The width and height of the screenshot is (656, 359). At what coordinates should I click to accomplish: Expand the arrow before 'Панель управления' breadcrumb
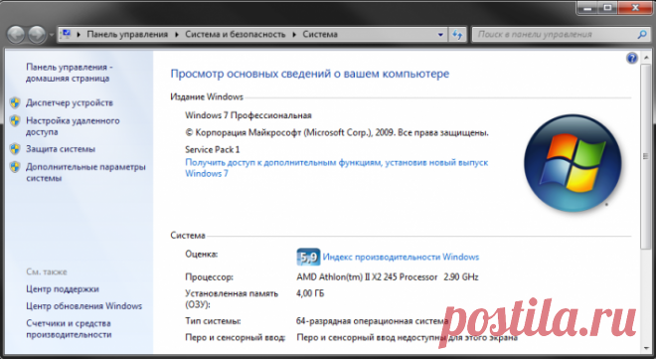[x=79, y=35]
